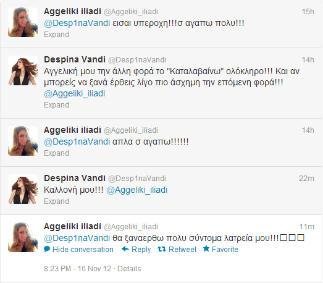Click the Retweet arrows icon

(162, 249)
